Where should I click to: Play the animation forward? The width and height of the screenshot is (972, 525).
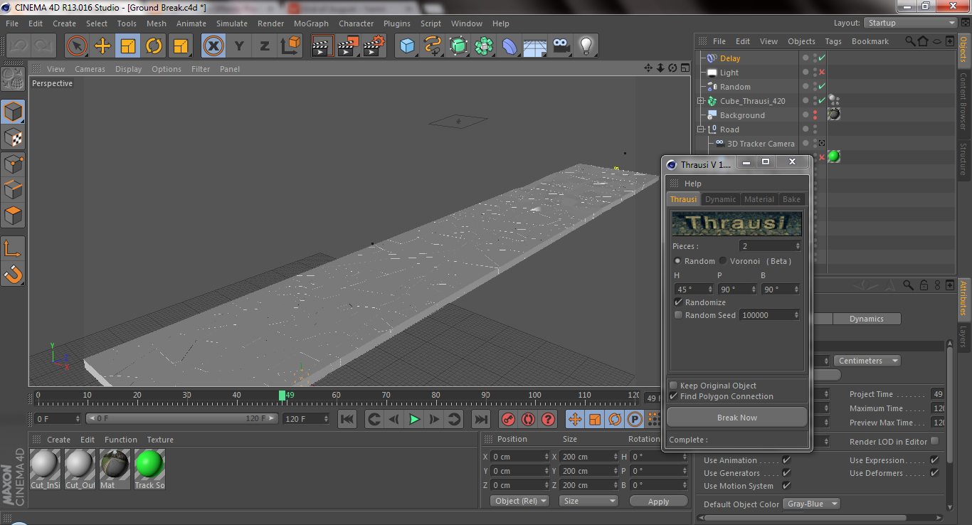(414, 419)
